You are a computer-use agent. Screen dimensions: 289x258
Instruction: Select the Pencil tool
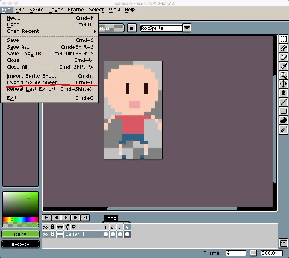pyautogui.click(x=284, y=48)
